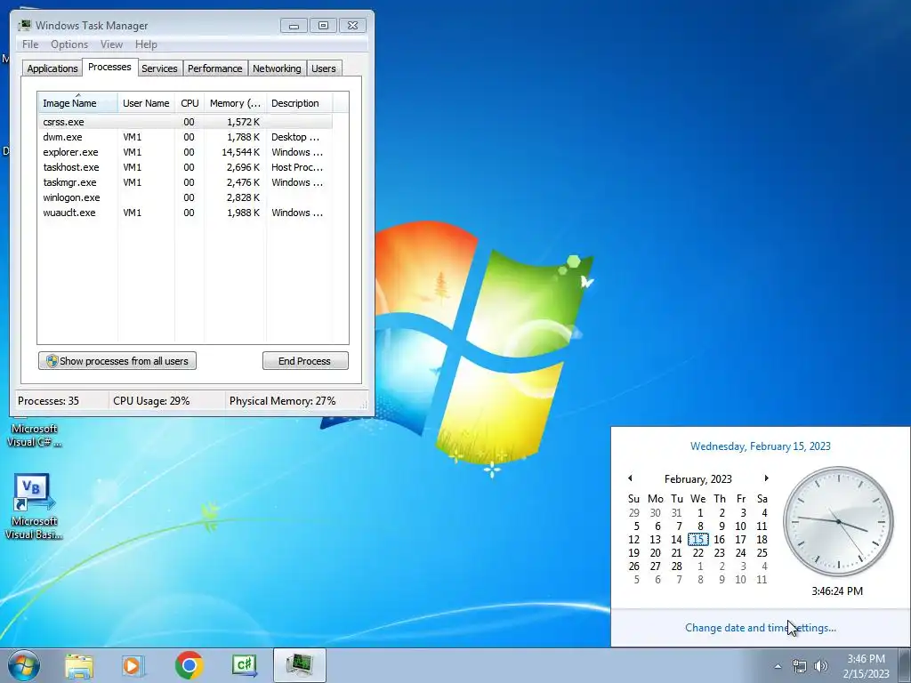This screenshot has height=683, width=911.
Task: Open Windows Explorer from the taskbar
Action: (x=79, y=665)
